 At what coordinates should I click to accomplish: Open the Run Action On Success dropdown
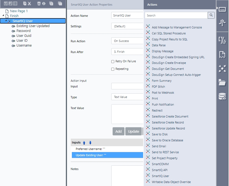127,41
